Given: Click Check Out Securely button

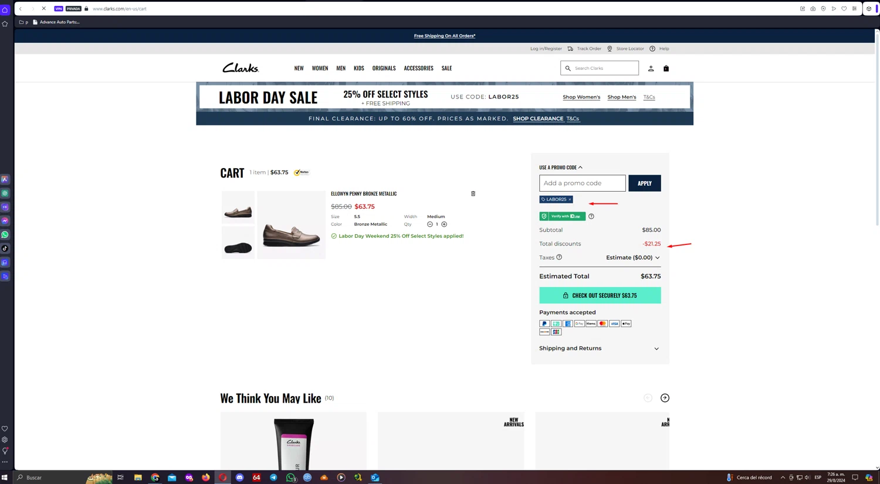Looking at the screenshot, I should click(x=600, y=295).
